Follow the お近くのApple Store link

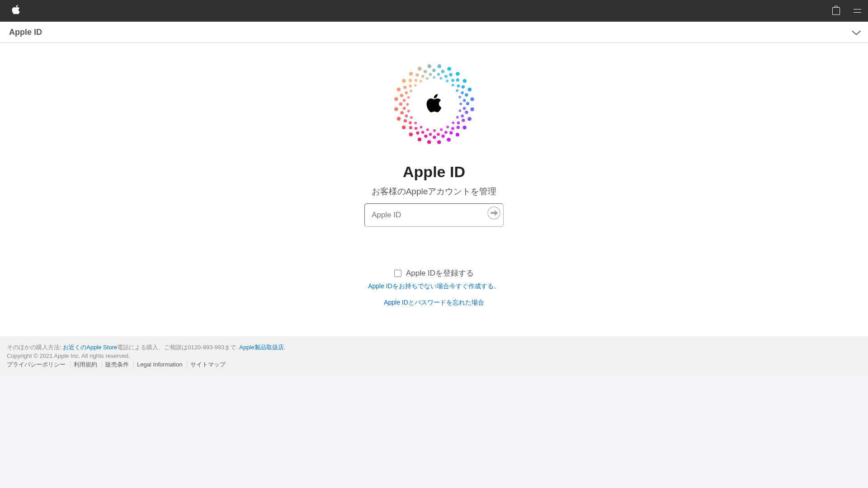tap(90, 347)
